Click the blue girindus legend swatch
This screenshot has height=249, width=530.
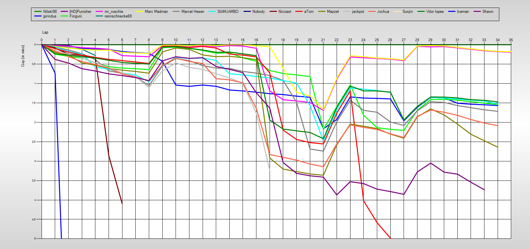(38, 16)
